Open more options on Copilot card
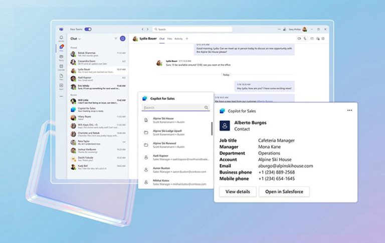 [x=349, y=110]
